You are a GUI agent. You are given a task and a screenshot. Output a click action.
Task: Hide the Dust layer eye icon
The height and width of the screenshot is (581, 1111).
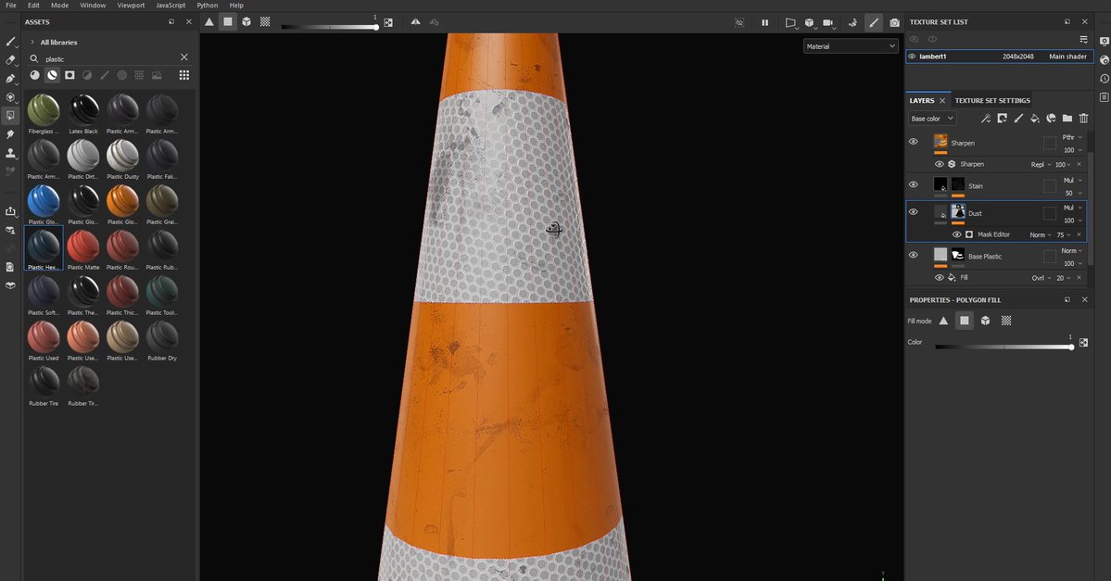point(914,212)
